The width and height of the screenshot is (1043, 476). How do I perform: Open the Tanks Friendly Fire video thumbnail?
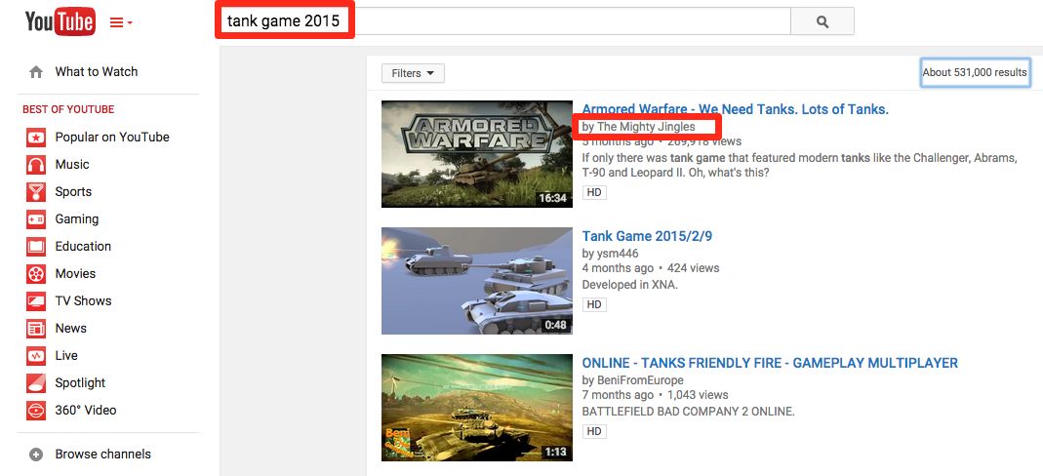pyautogui.click(x=477, y=408)
